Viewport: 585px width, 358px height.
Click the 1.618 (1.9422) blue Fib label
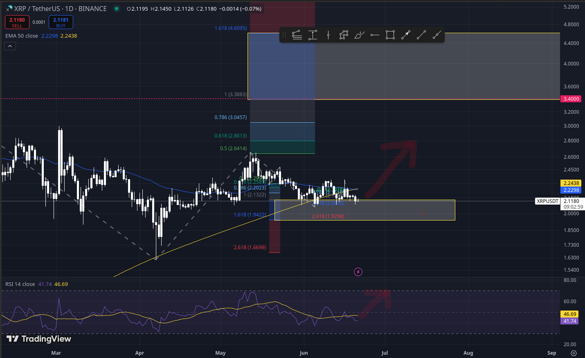coord(250,214)
